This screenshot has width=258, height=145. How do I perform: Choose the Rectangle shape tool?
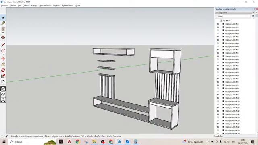(3, 29)
